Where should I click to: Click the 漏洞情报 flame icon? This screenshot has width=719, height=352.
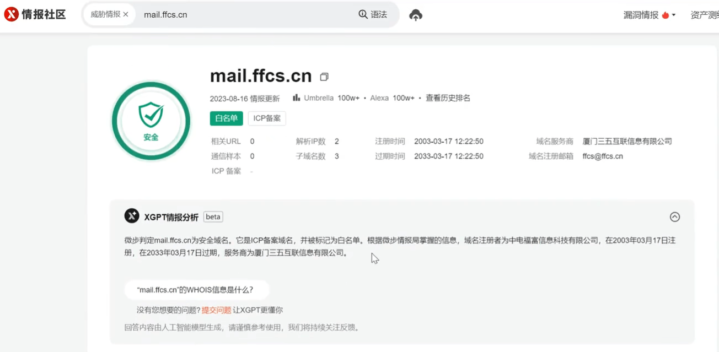tap(666, 15)
